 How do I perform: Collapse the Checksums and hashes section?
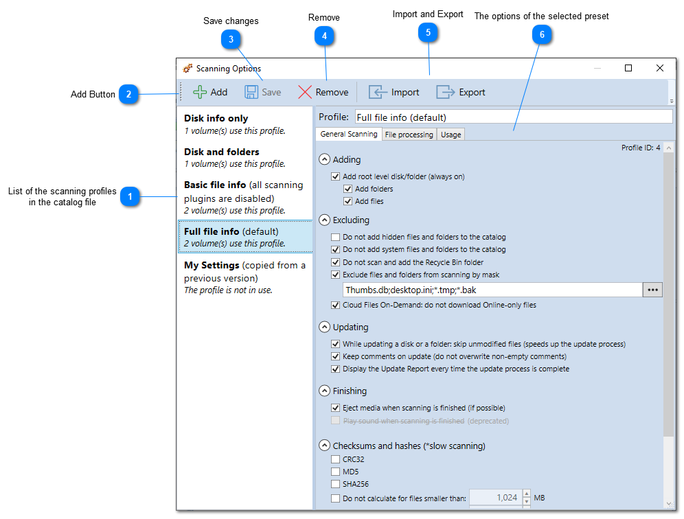click(324, 445)
